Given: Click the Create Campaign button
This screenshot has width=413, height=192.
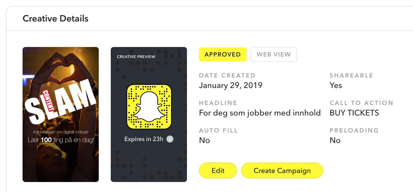Looking at the screenshot, I should (282, 170).
